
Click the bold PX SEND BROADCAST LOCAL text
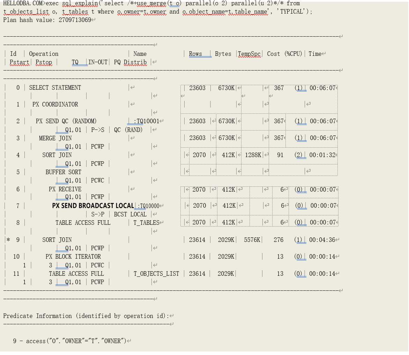[x=93, y=206]
